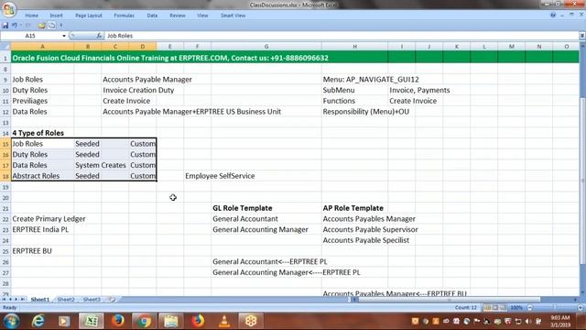Viewport: 586px width, 330px height.
Task: Open the Review ribbon tab
Action: click(x=177, y=16)
